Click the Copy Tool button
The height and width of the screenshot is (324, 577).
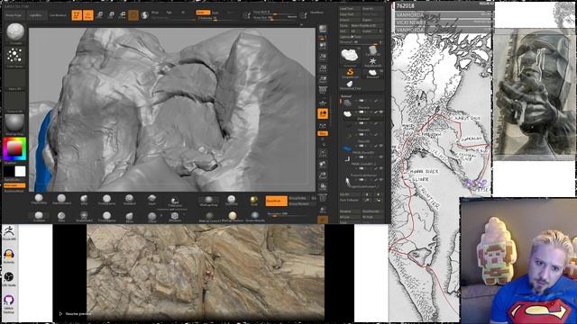pyautogui.click(x=350, y=14)
